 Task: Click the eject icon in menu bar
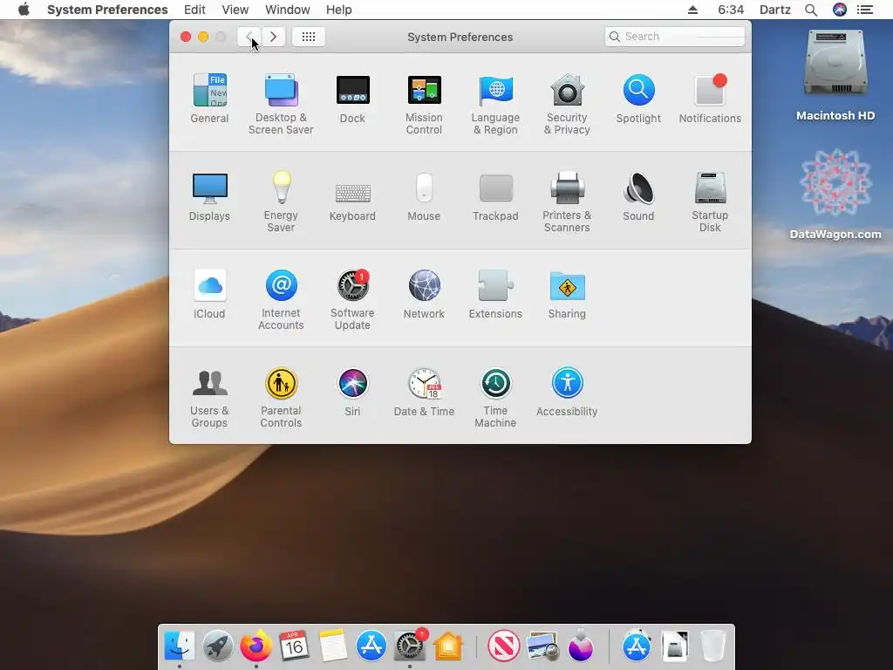coord(692,10)
